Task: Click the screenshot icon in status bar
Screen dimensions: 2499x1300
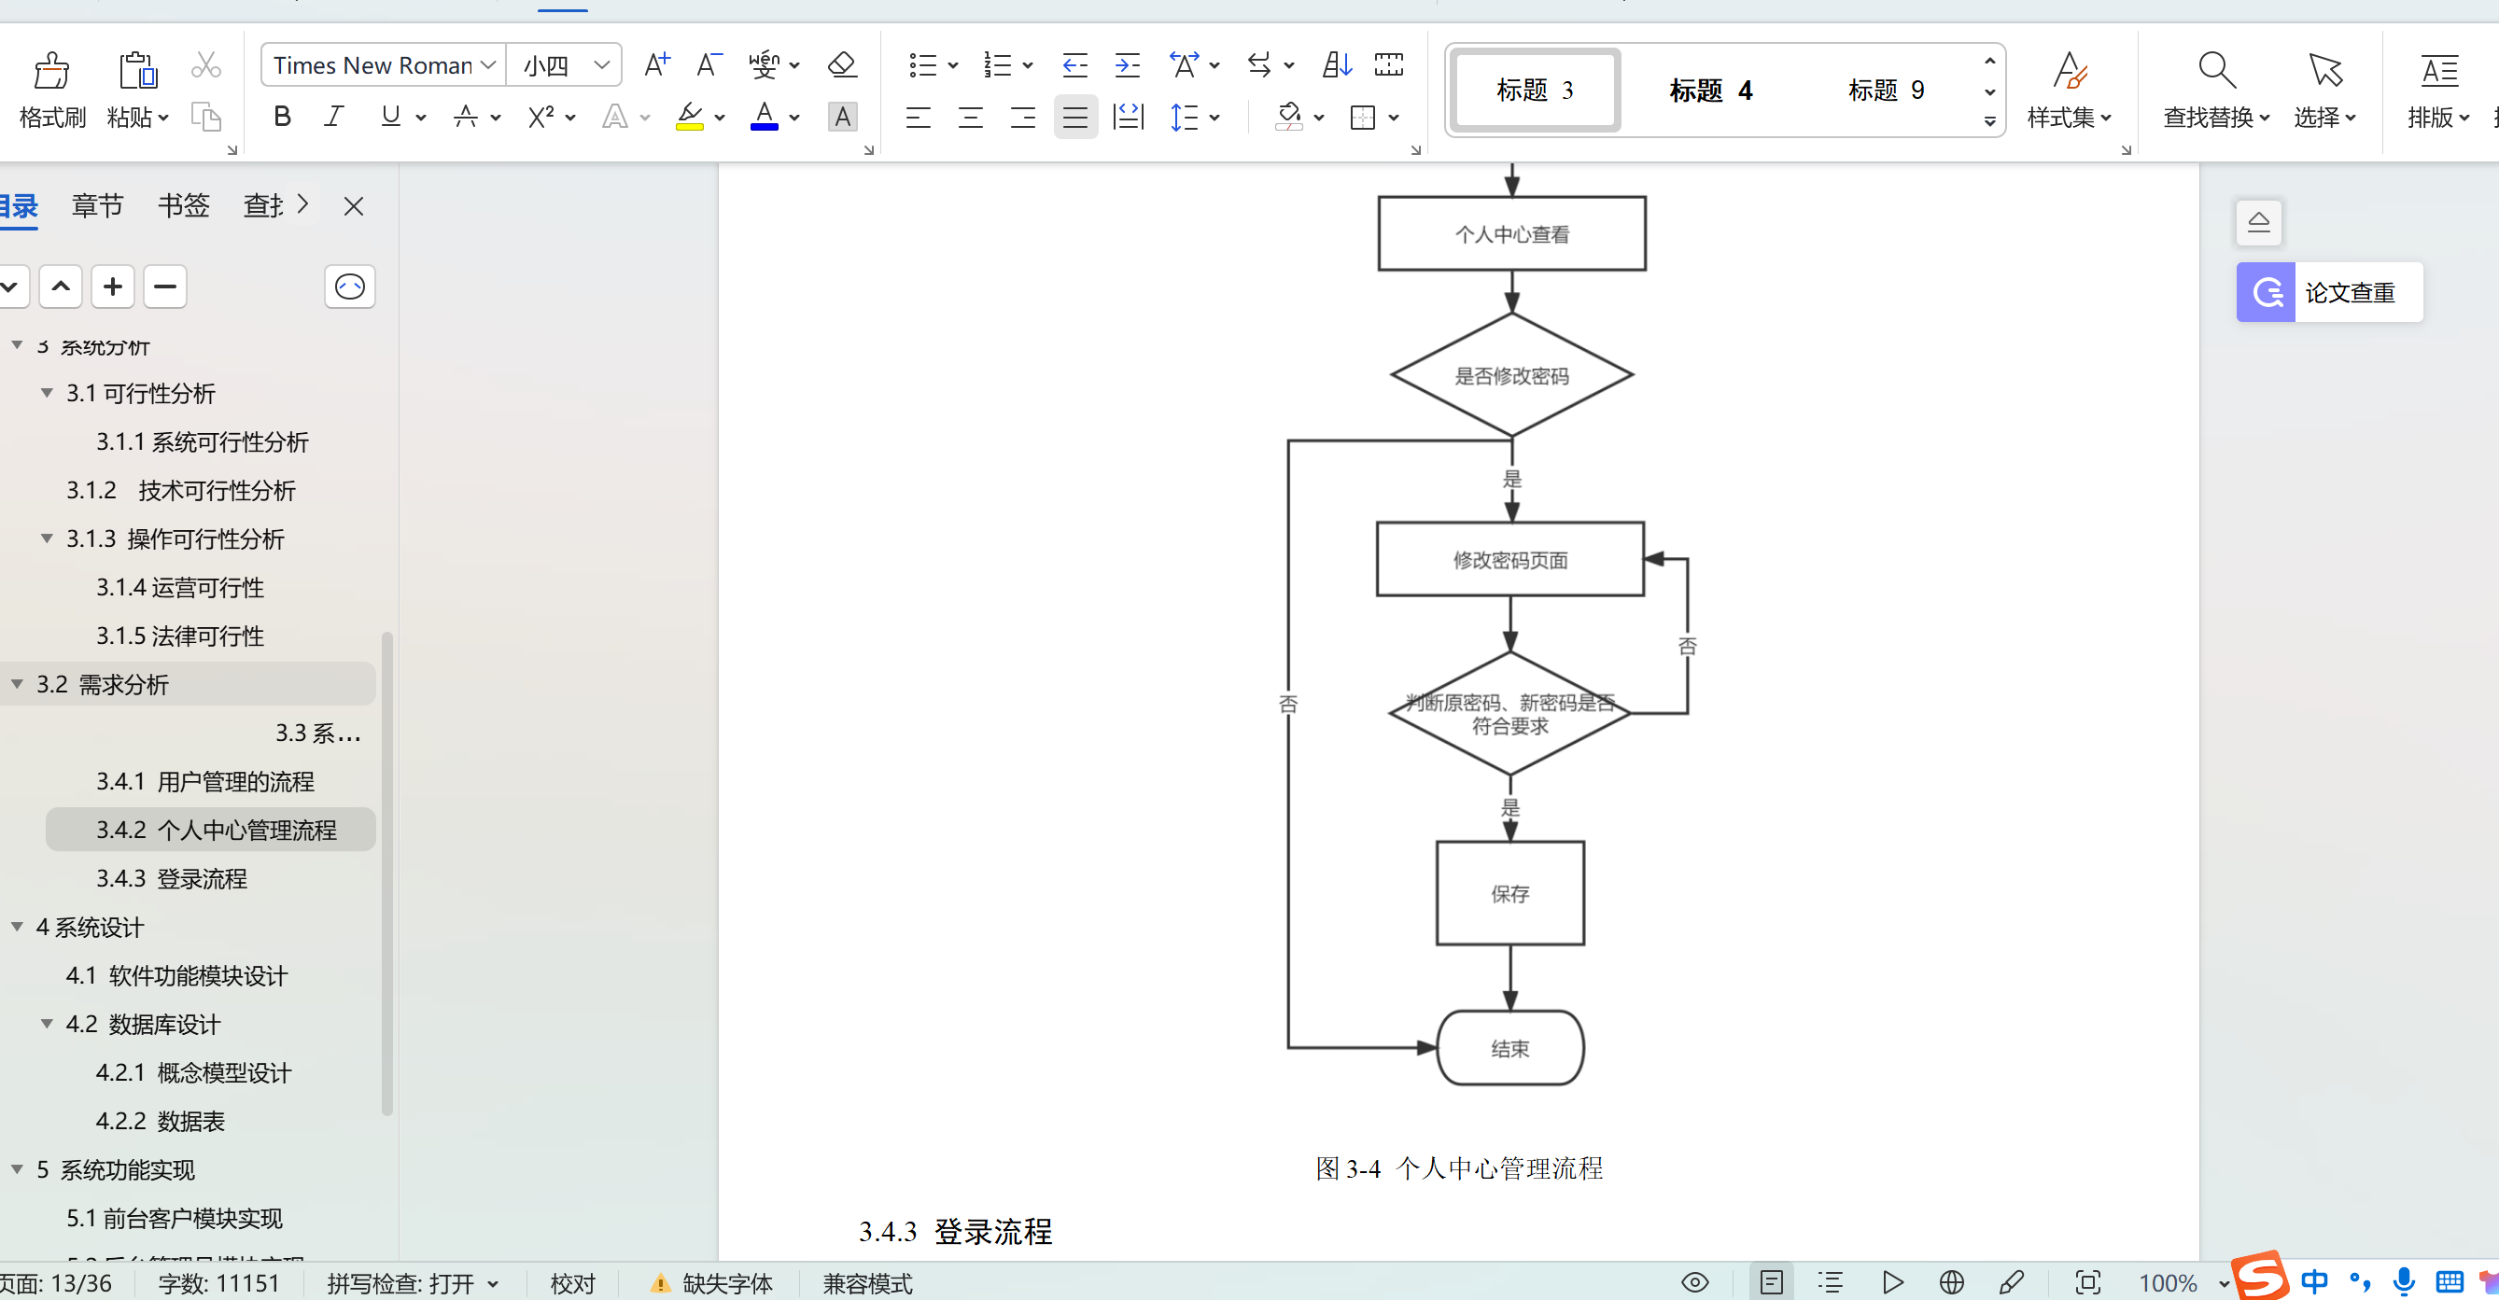Action: pos(2087,1281)
